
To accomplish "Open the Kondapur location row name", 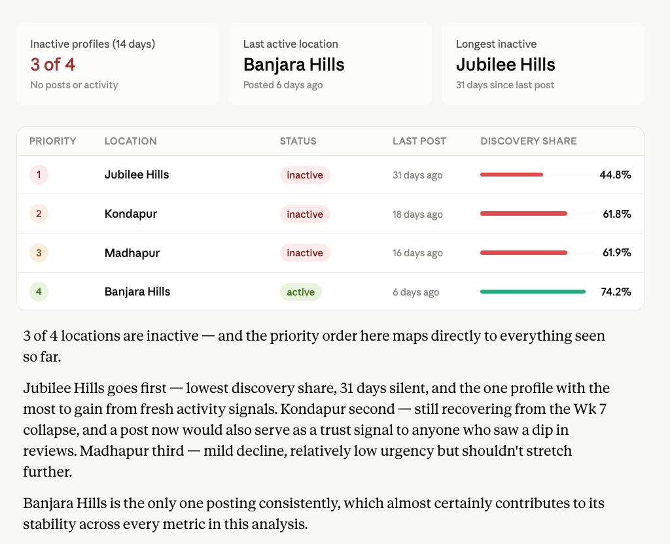I will coord(131,214).
